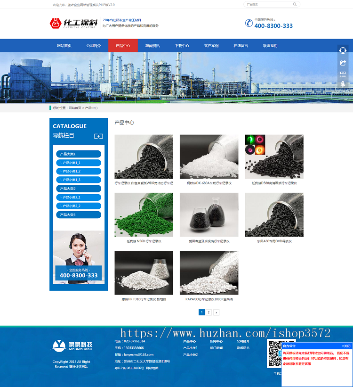Click the 某某科技 footer logo
This screenshot has width=353, height=387.
click(72, 346)
